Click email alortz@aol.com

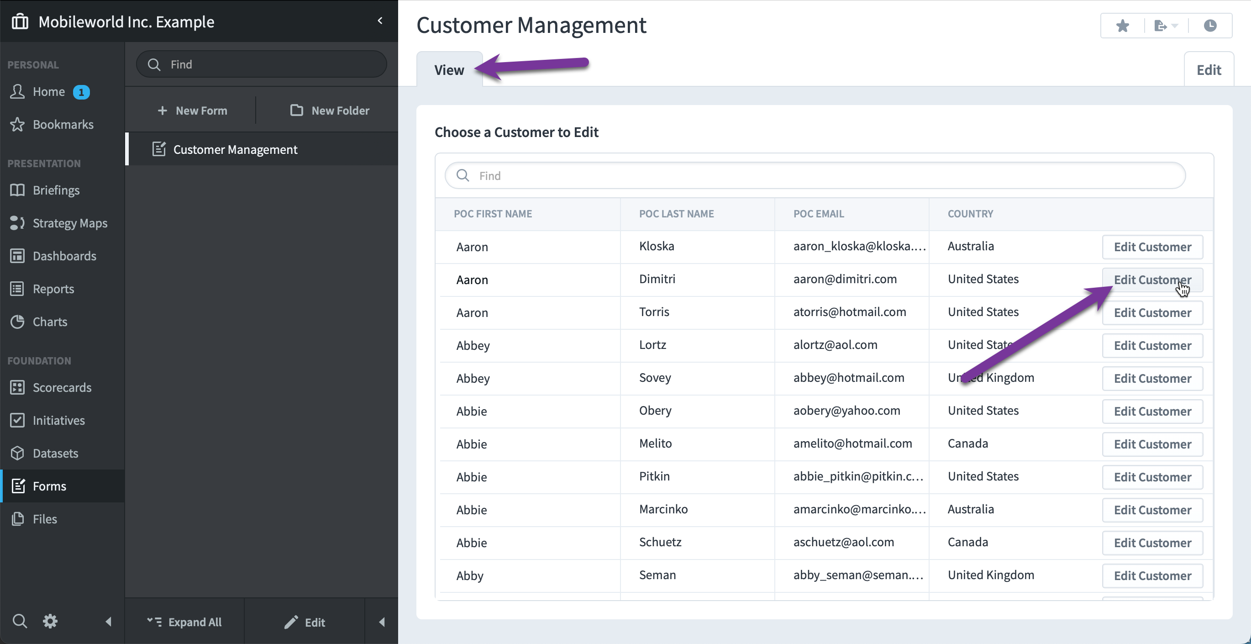pyautogui.click(x=836, y=344)
